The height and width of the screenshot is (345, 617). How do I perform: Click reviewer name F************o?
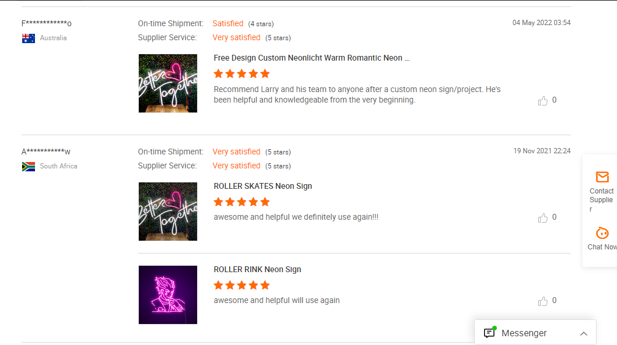click(47, 23)
